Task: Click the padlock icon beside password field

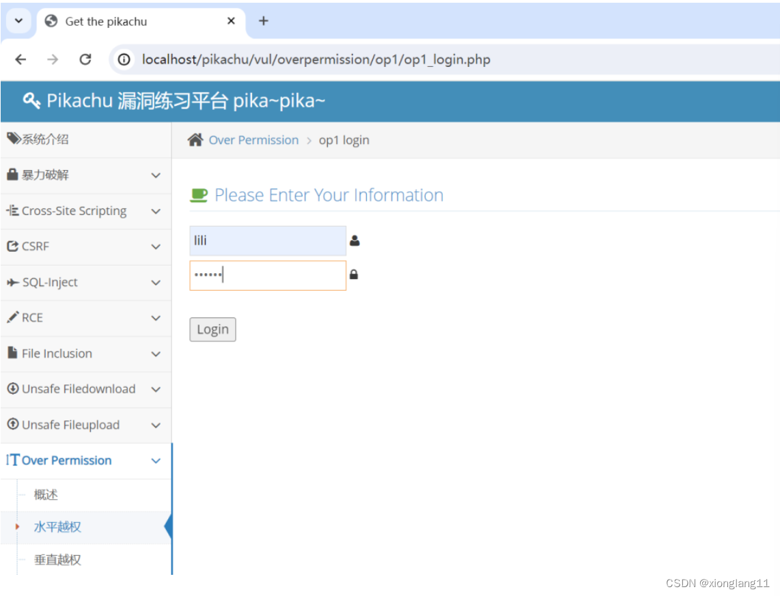Action: tap(354, 274)
